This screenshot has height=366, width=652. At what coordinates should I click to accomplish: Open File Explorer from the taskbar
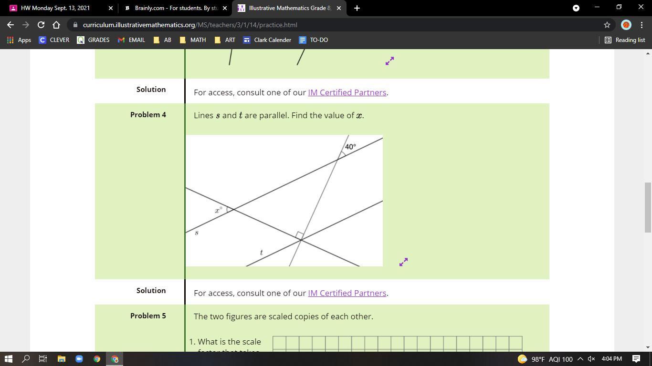click(61, 359)
